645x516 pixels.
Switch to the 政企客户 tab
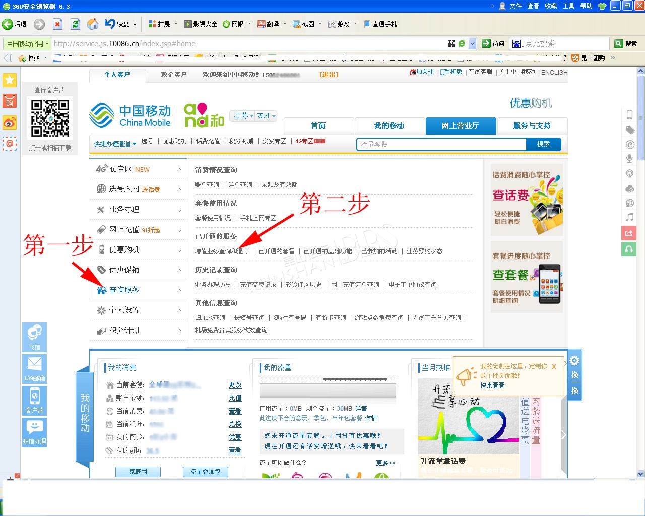(174, 75)
